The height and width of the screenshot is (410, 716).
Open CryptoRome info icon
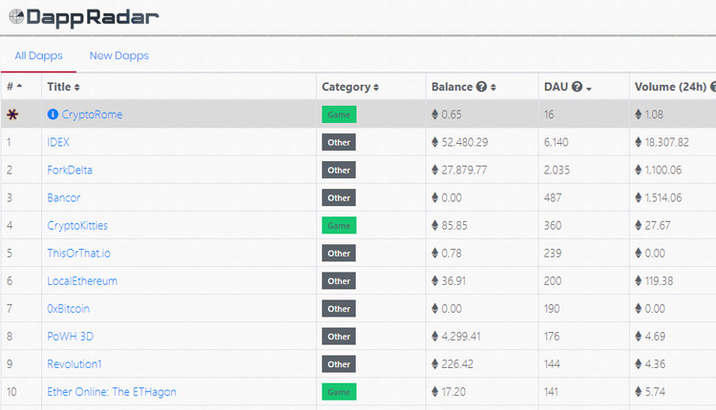(x=53, y=114)
